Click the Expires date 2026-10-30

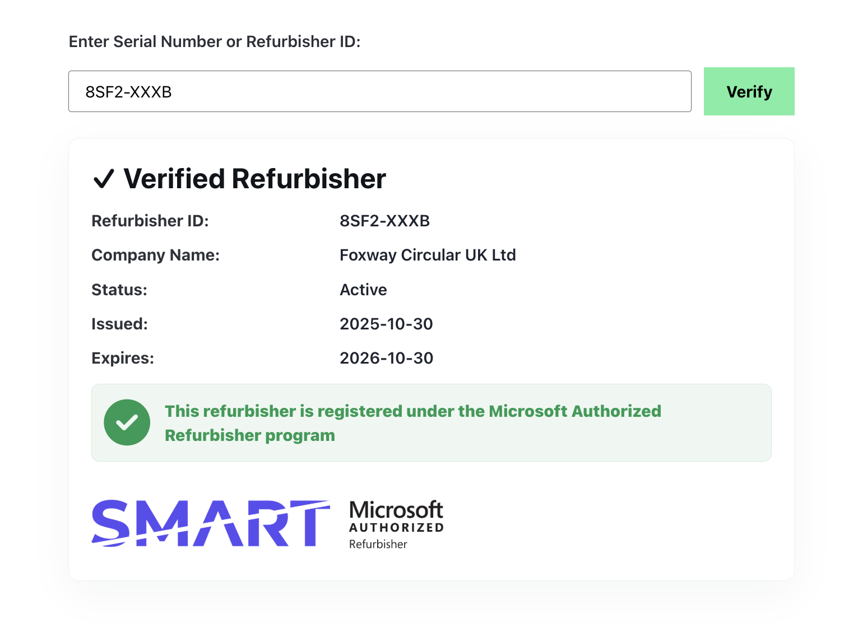[387, 358]
